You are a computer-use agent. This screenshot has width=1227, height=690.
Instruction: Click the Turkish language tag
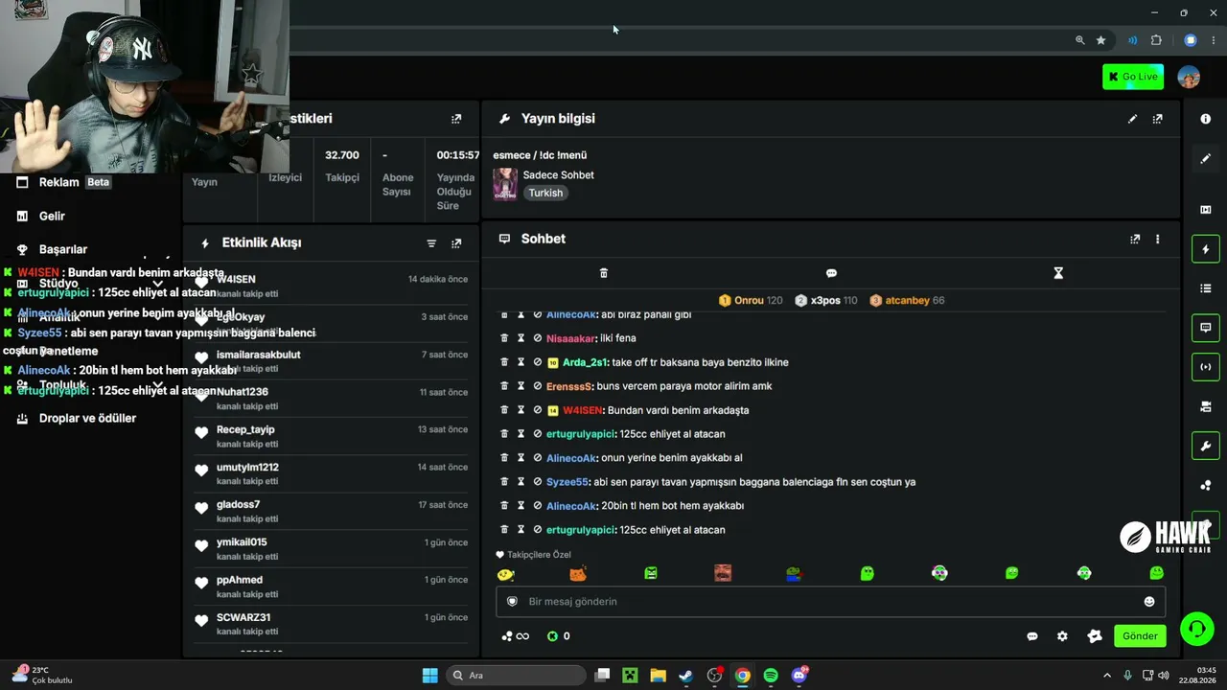point(545,193)
